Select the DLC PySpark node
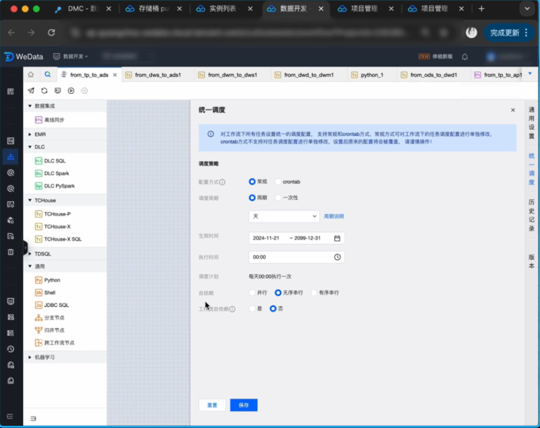The width and height of the screenshot is (540, 428). click(x=55, y=186)
